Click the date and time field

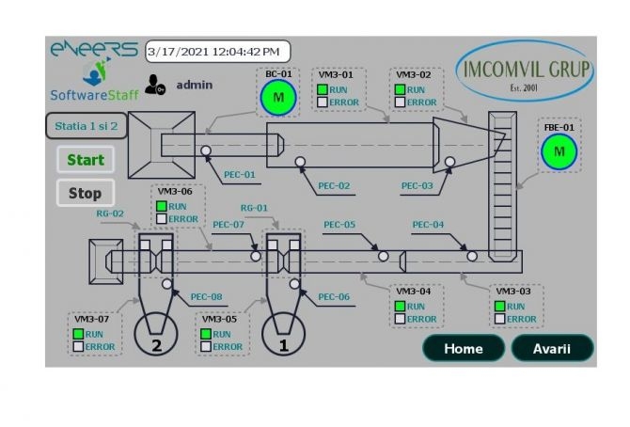[x=217, y=51]
